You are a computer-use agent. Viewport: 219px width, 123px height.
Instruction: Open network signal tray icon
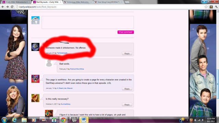click(199, 120)
